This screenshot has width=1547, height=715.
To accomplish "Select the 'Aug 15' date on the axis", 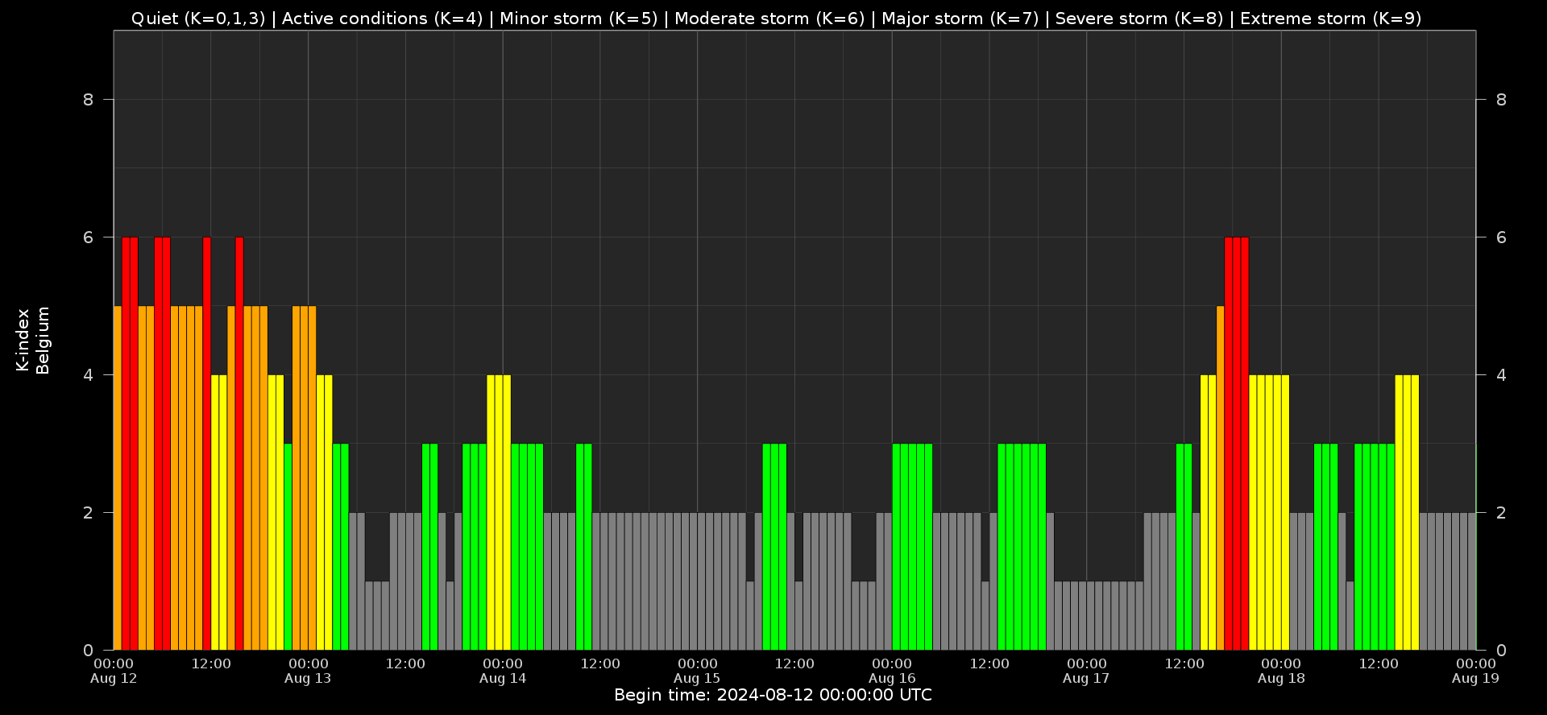I will pyautogui.click(x=697, y=679).
